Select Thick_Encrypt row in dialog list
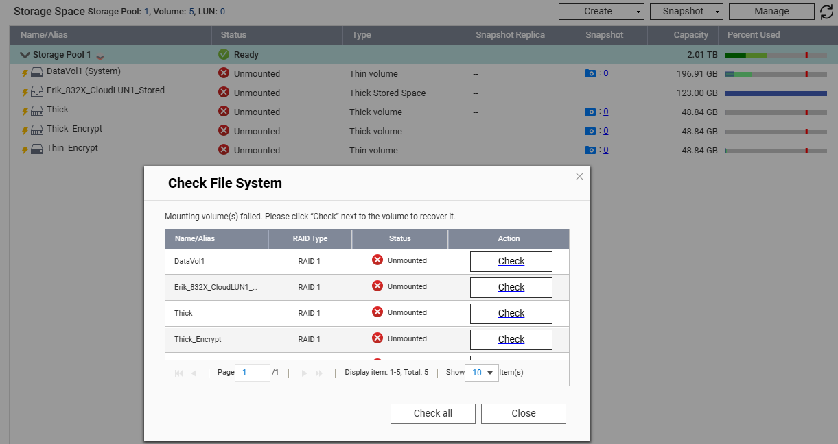 point(367,340)
